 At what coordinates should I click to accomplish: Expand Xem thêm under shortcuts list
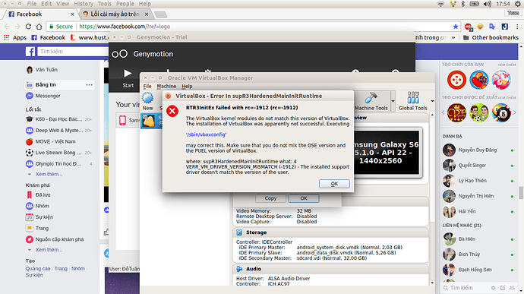(49, 174)
